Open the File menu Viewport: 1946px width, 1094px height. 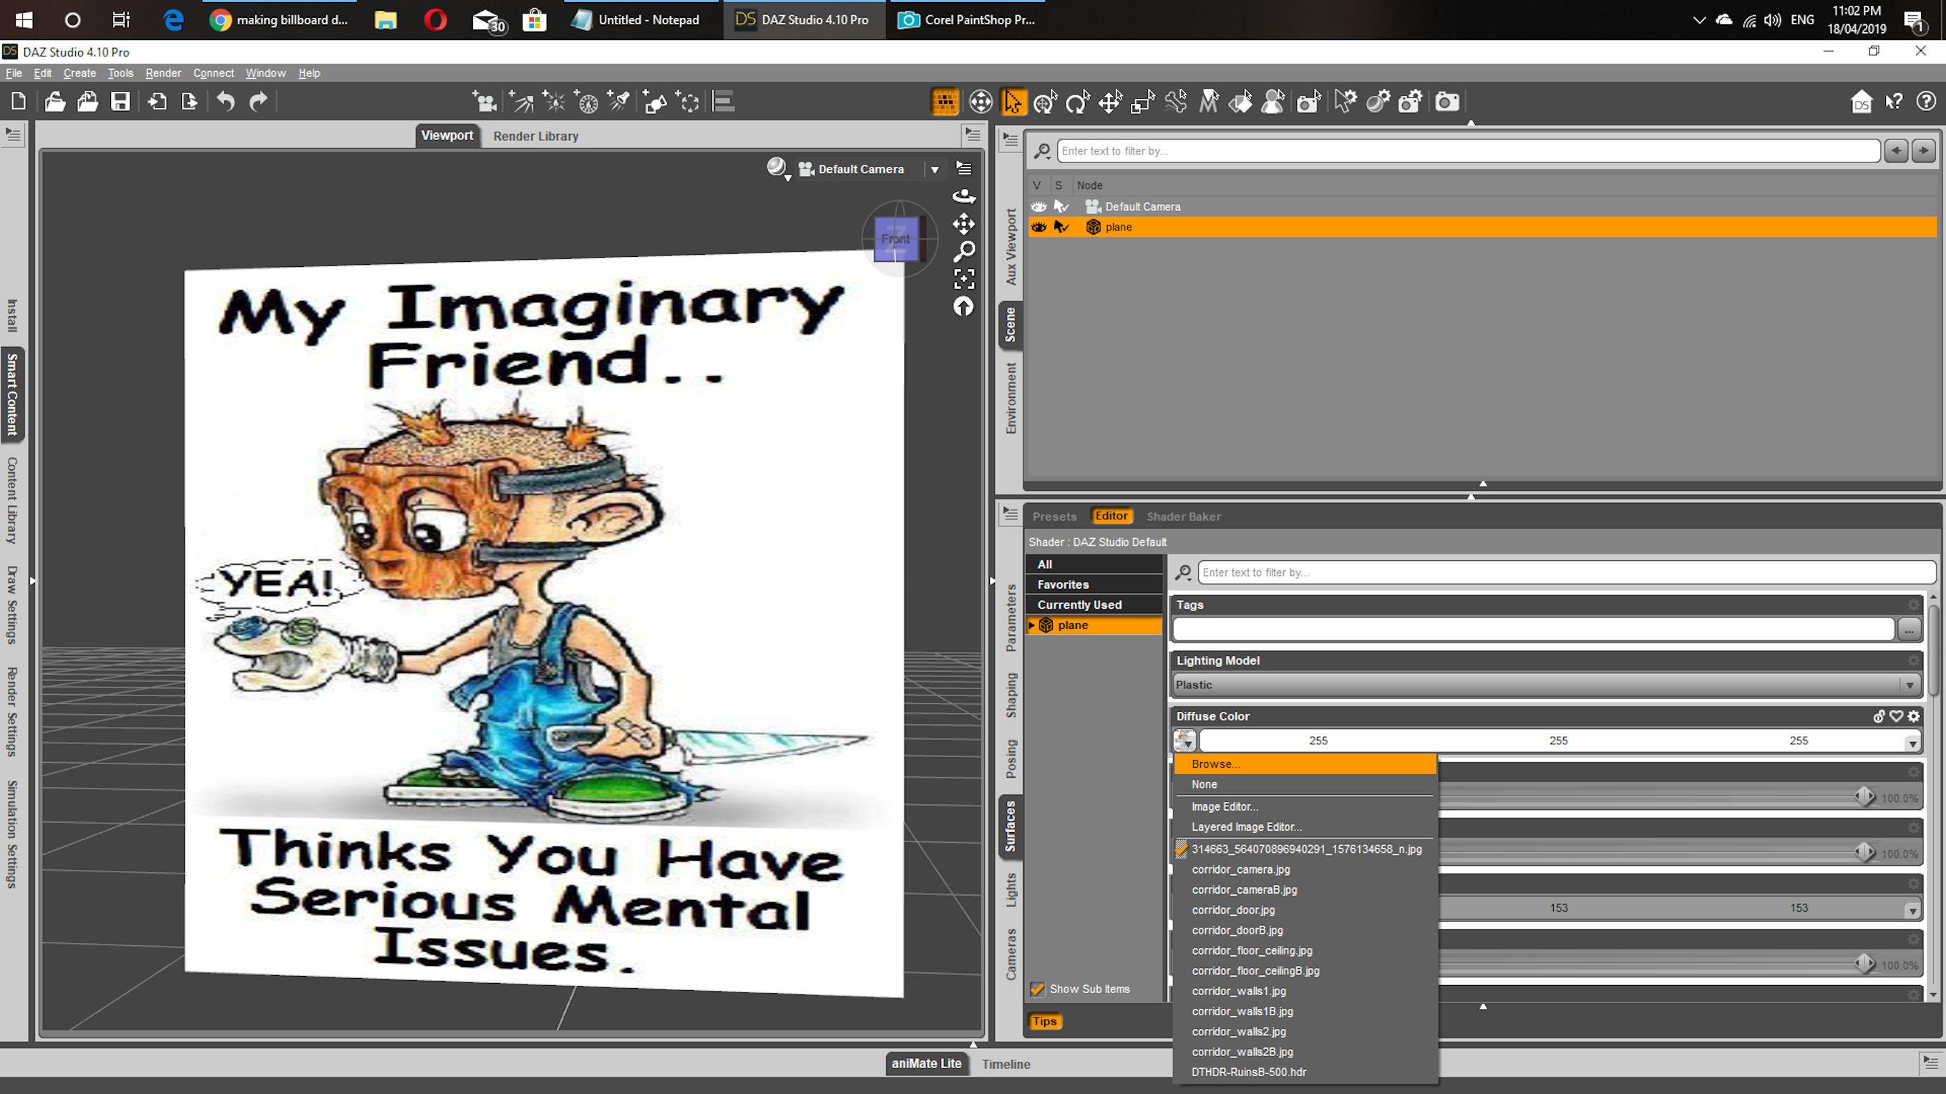[14, 73]
